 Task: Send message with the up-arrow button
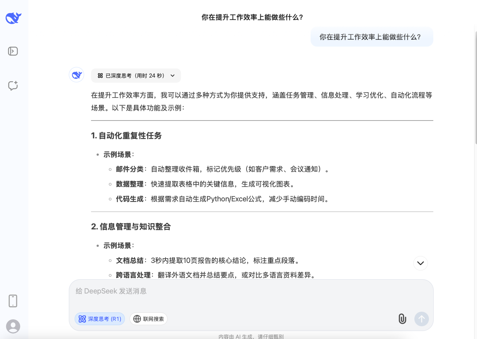click(x=422, y=319)
